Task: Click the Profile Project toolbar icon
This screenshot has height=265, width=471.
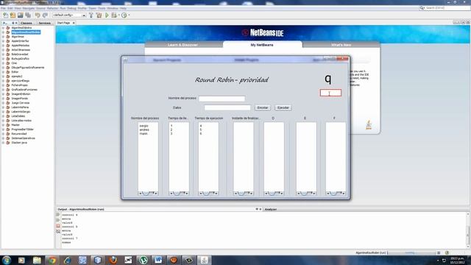Action: (124, 15)
